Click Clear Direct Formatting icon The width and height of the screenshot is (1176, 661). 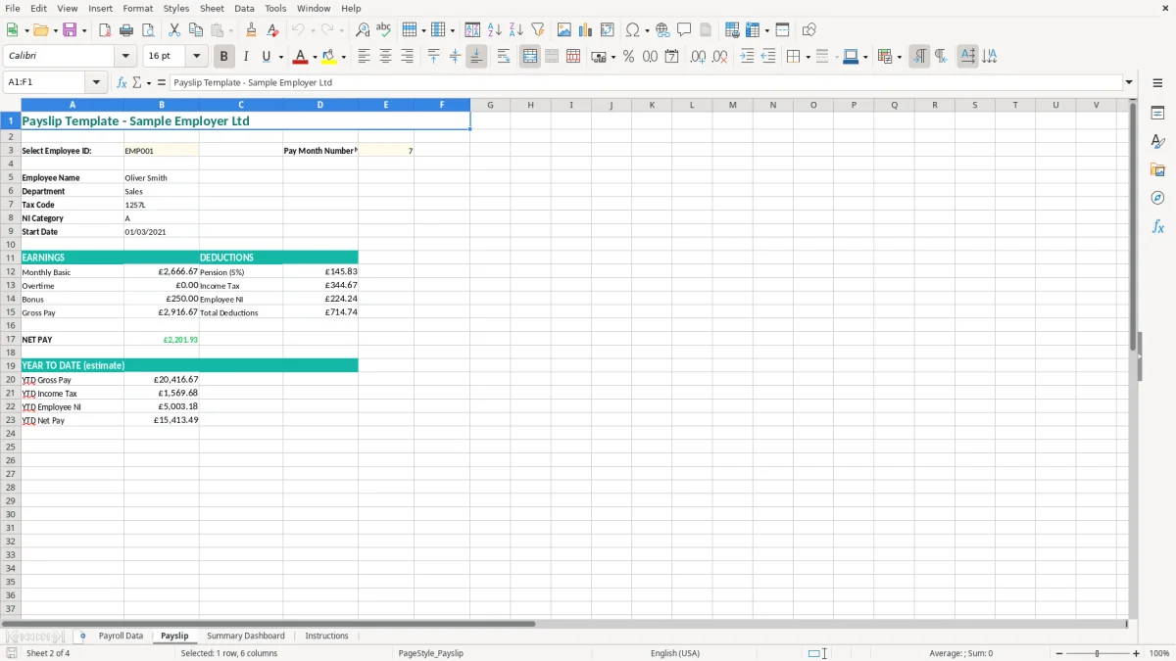(x=272, y=30)
